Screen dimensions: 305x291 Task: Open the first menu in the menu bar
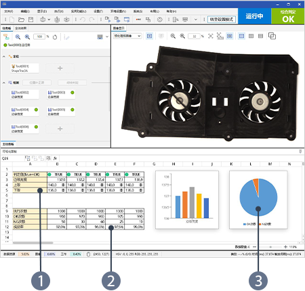click(9, 12)
